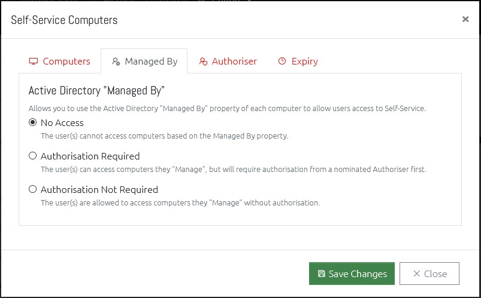Click the Close button

tap(429, 274)
